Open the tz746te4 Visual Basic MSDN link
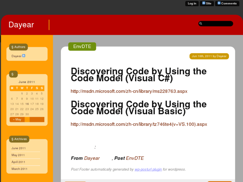 point(139,124)
